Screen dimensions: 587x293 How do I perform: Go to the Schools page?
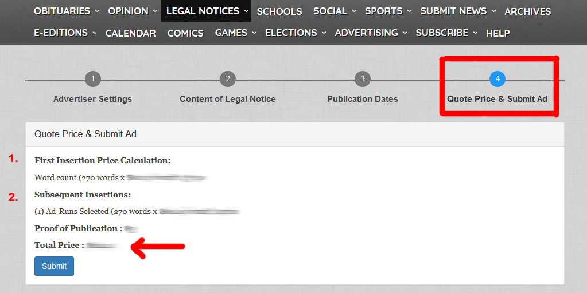coord(279,11)
